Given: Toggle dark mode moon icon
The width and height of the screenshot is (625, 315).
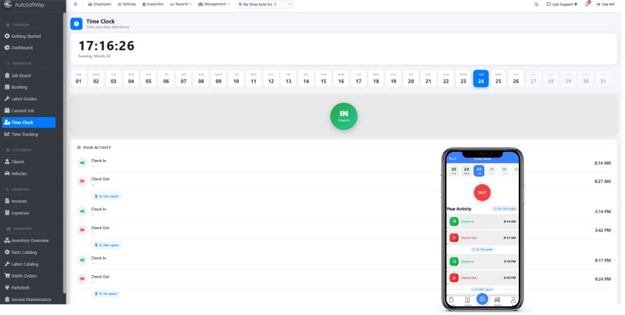Looking at the screenshot, I should (x=536, y=4).
